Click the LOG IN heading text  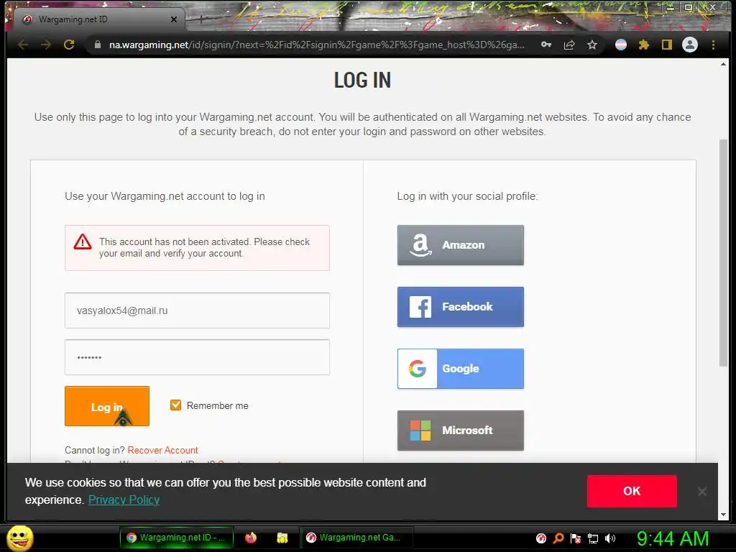pyautogui.click(x=362, y=80)
